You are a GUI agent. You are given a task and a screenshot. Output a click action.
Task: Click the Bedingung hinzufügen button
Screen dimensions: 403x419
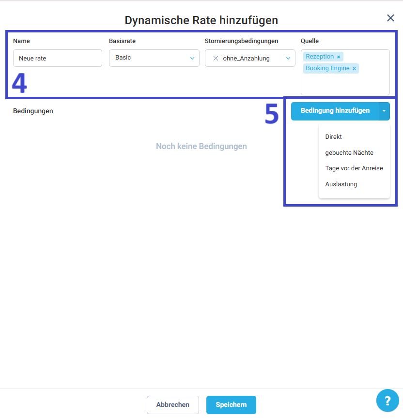tap(335, 111)
